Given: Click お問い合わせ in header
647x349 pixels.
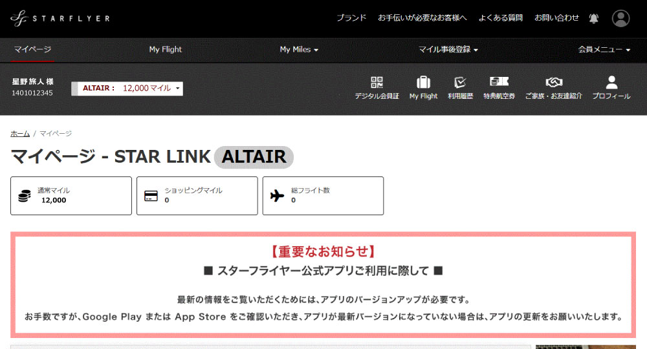Looking at the screenshot, I should pos(556,18).
